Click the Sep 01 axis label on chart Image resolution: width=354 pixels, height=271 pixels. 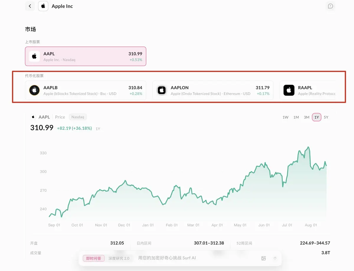54,225
